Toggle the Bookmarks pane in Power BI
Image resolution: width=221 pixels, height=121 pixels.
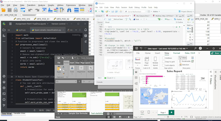click(x=185, y=61)
